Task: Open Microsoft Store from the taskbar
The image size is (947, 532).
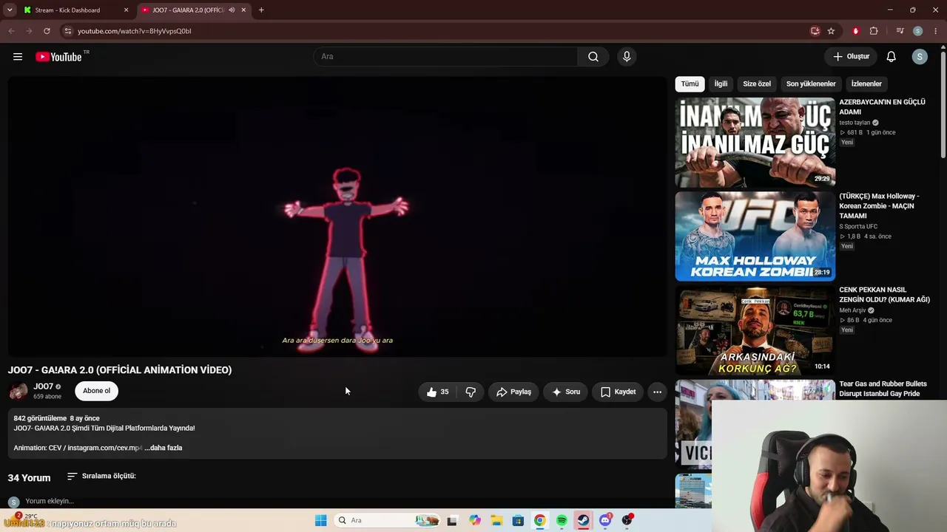Action: (x=518, y=520)
